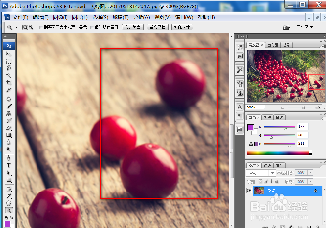Viewport: 326px width, 228px height.
Task: Select the Notes tool
Action: (x=9, y=189)
